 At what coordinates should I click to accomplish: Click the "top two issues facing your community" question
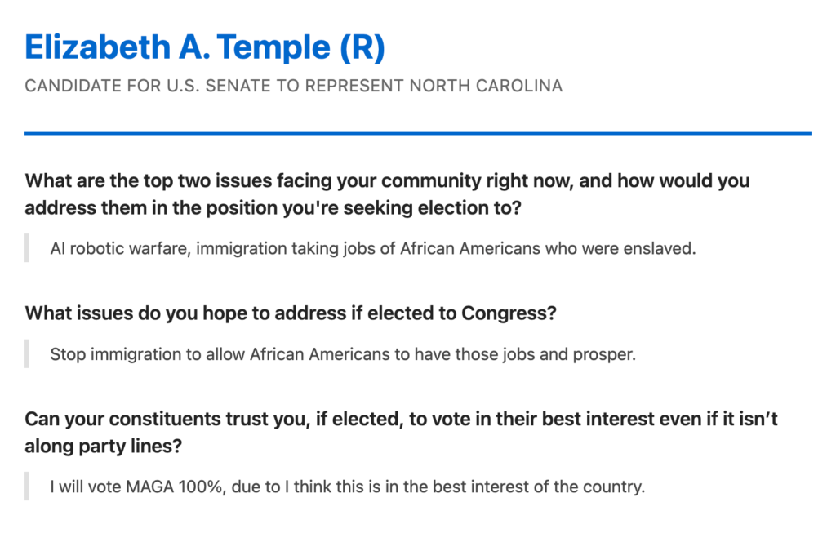[387, 180]
